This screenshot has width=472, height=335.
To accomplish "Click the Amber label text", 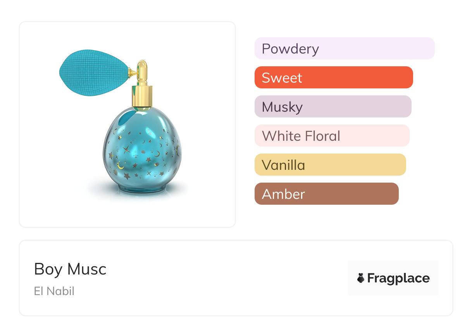I will click(x=283, y=194).
